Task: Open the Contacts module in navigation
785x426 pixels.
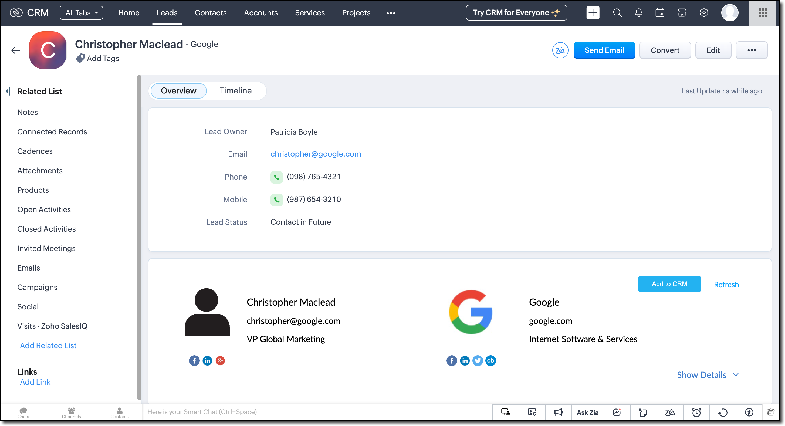Action: (211, 13)
